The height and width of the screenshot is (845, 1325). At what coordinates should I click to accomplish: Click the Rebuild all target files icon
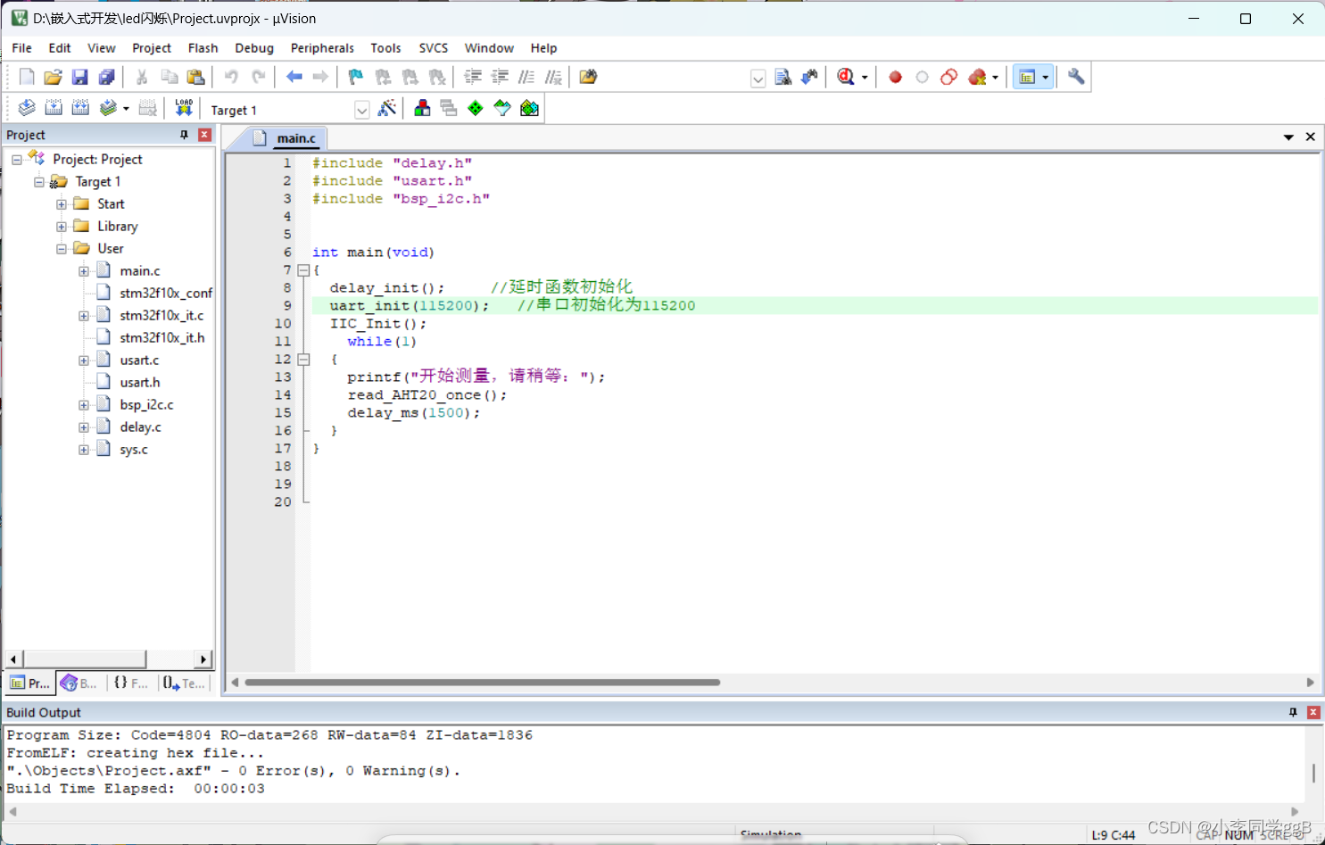click(80, 108)
